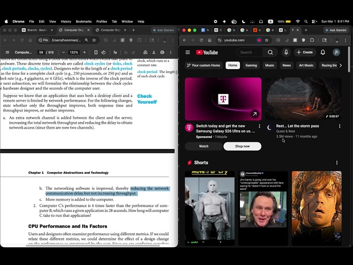Zoom out the PDF with minus button
Image resolution: width=353 pixels, height=265 pixels.
(63, 52)
